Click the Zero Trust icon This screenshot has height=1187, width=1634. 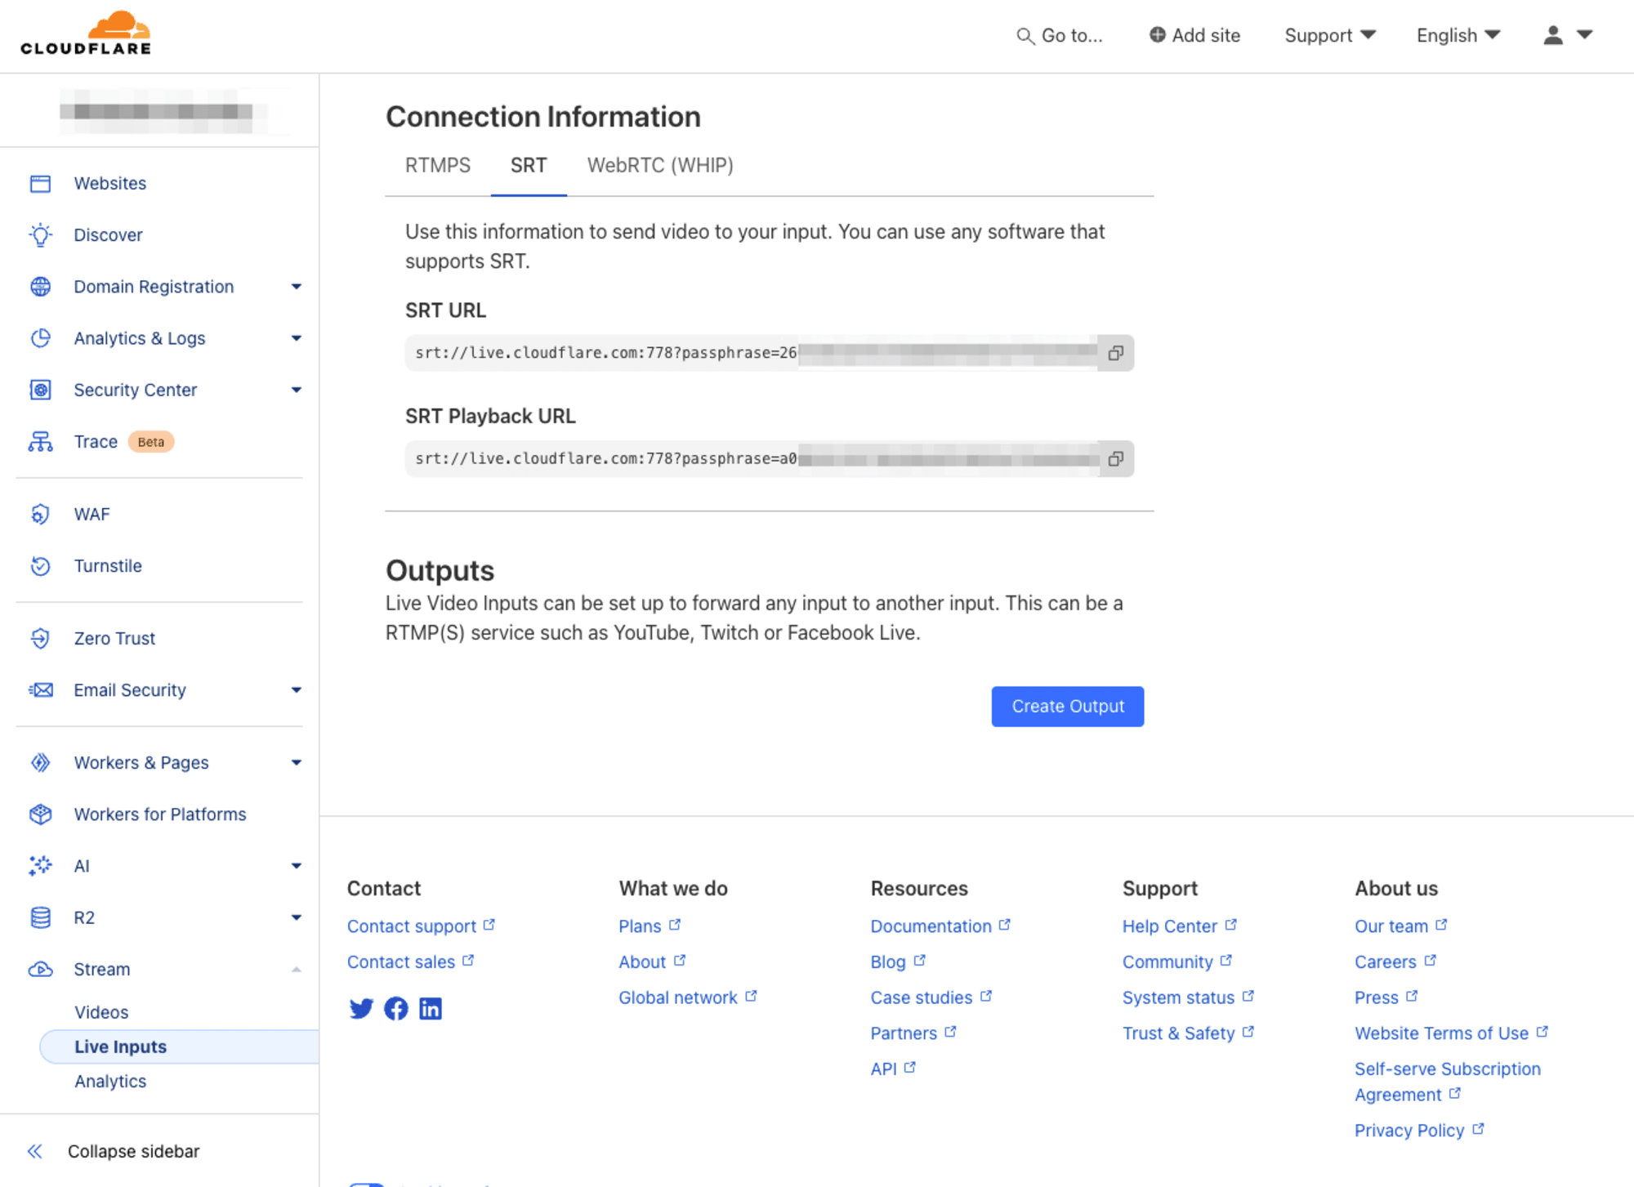click(x=40, y=638)
